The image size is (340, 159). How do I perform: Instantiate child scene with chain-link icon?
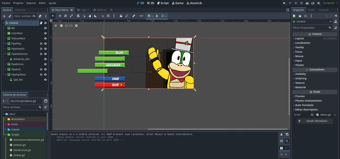[10, 16]
